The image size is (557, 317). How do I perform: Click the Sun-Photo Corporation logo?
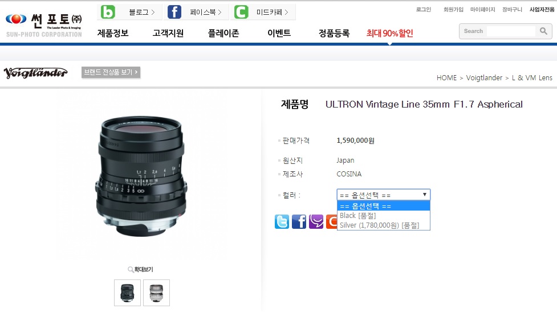pyautogui.click(x=44, y=26)
